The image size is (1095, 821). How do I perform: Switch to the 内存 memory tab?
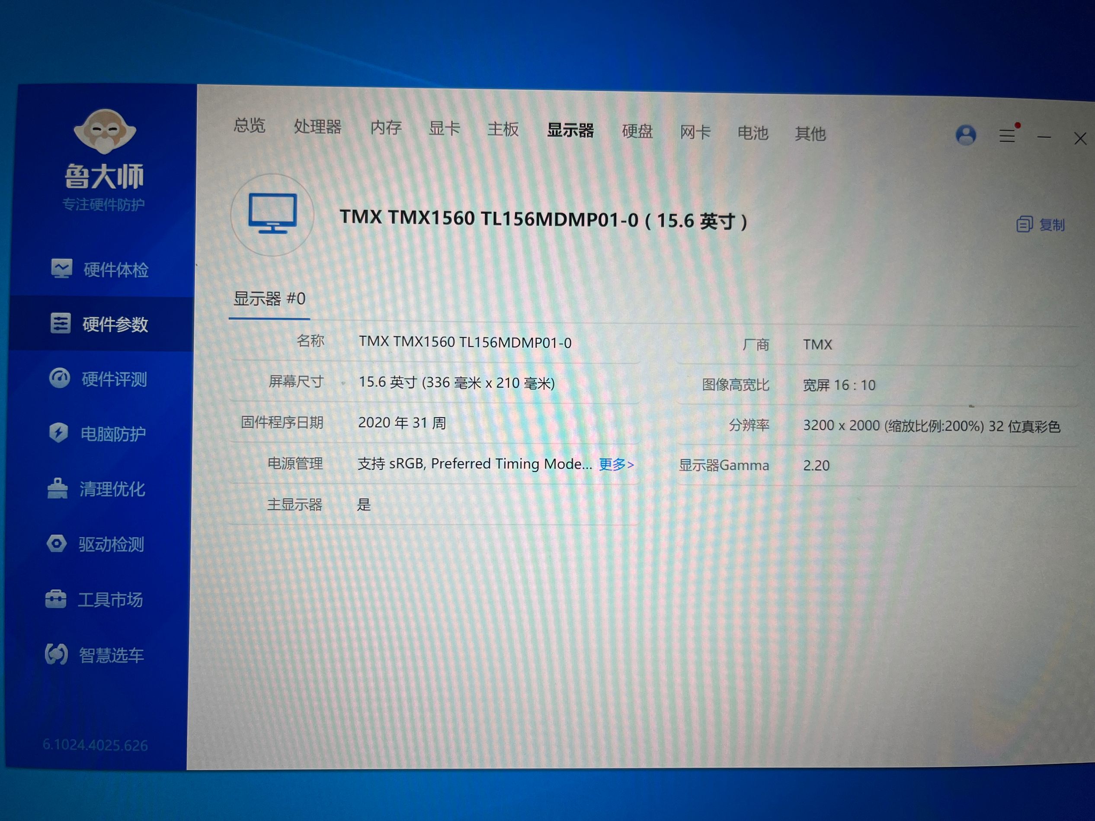click(x=386, y=127)
